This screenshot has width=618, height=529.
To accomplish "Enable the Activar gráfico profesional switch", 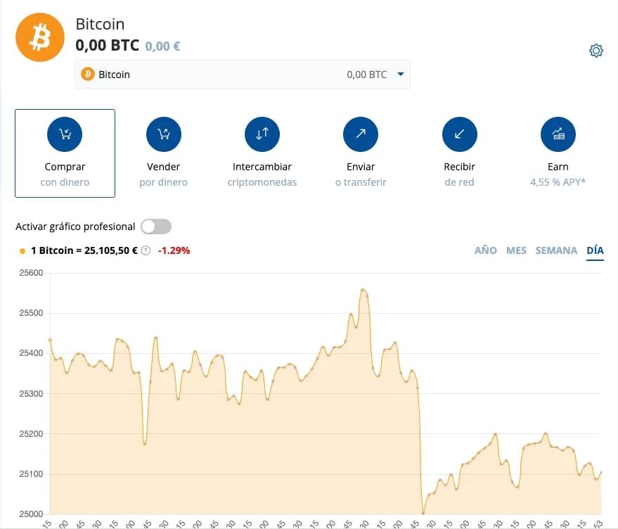I will 156,227.
